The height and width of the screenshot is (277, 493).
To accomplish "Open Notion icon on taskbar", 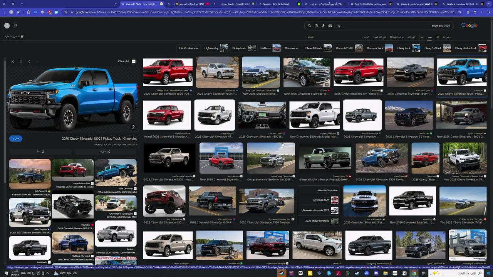I will tap(404, 273).
